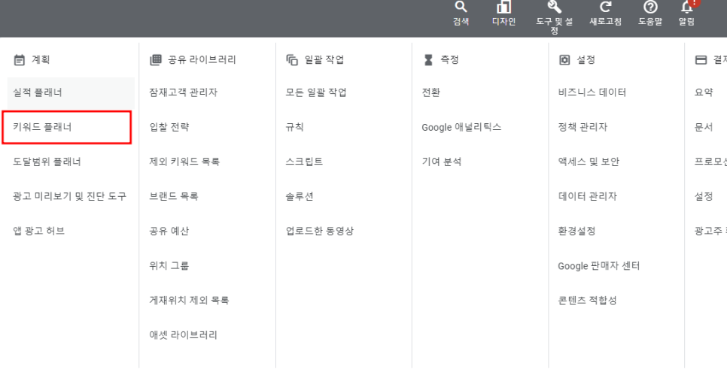Open 실적 플래너 from planning menu
Viewport: 727px width, 372px height.
coord(38,92)
